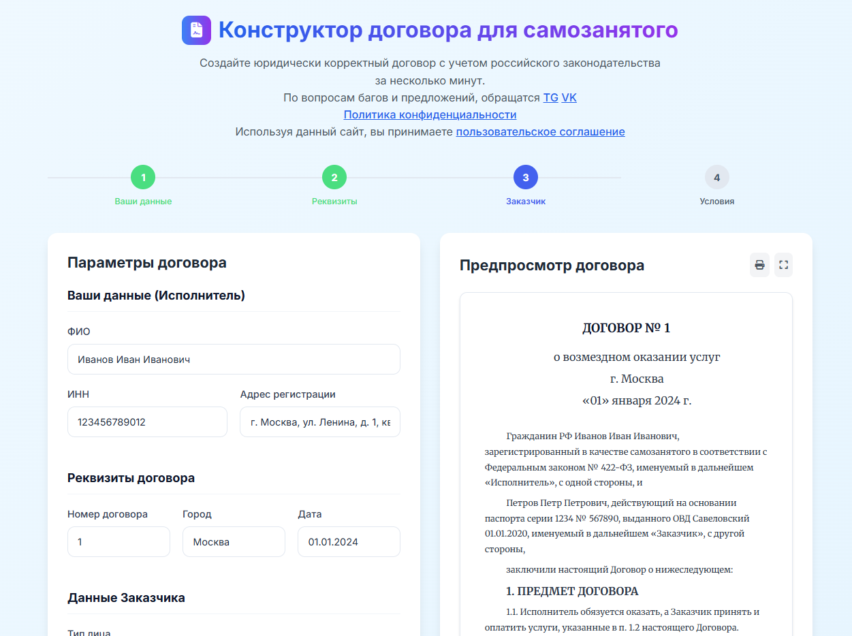Select step 3 circle Заказчик
This screenshot has height=636, width=852.
(x=526, y=178)
